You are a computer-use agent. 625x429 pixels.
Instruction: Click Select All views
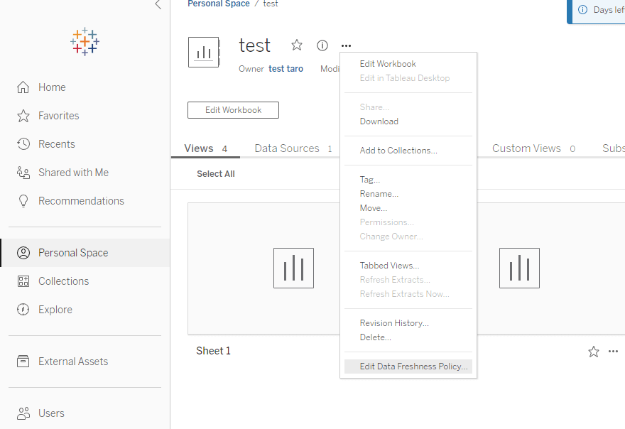point(216,174)
